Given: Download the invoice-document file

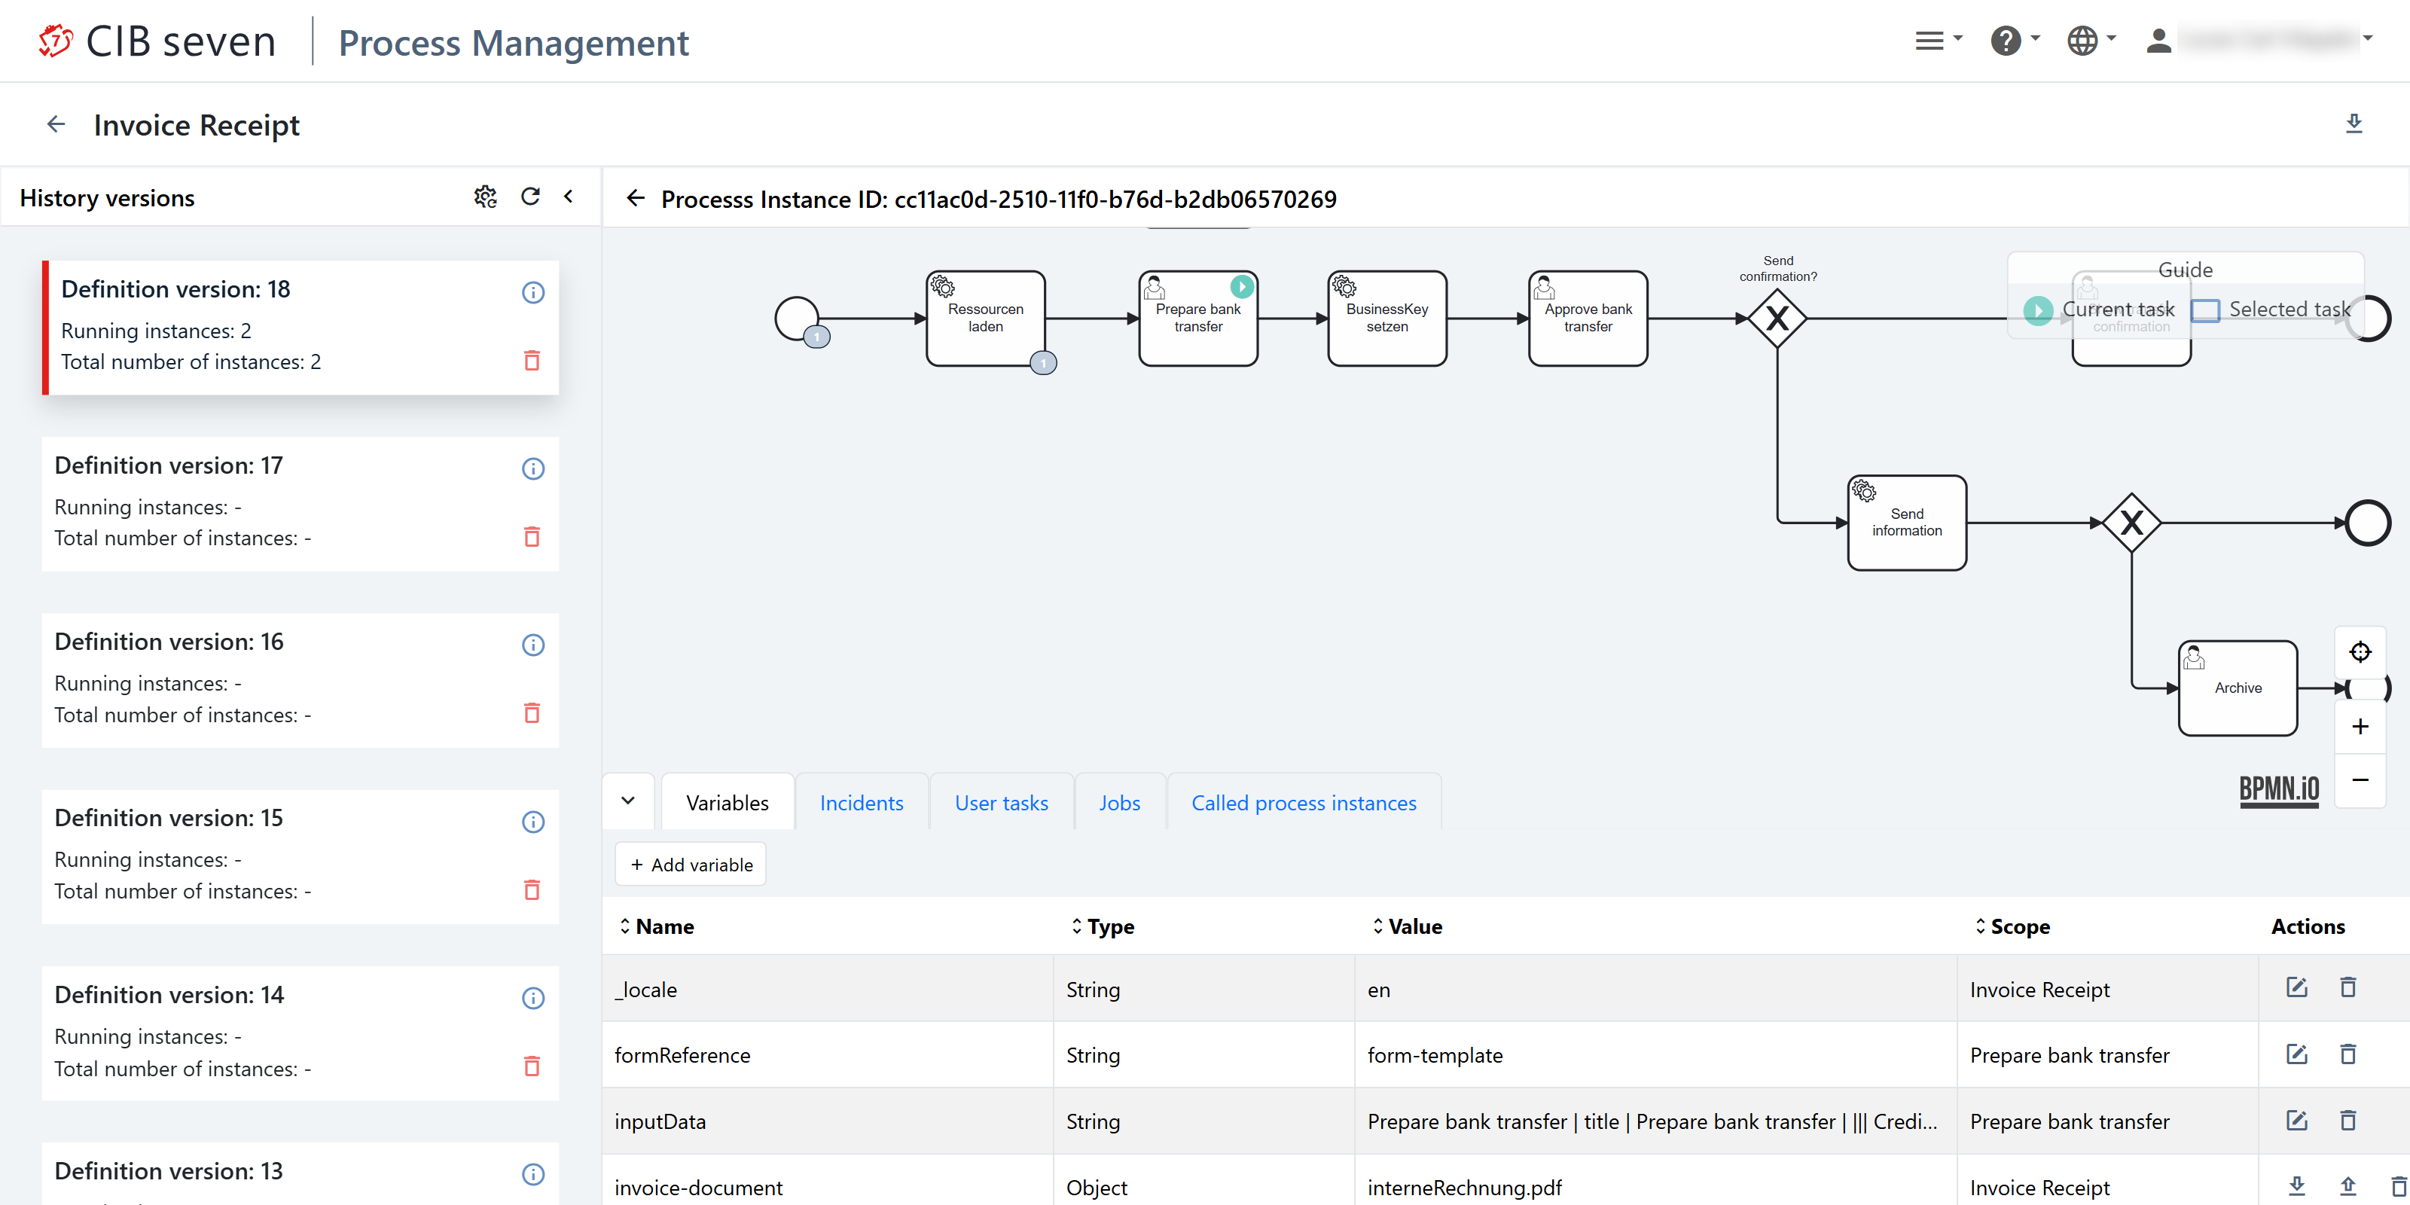Looking at the screenshot, I should [x=2297, y=1186].
